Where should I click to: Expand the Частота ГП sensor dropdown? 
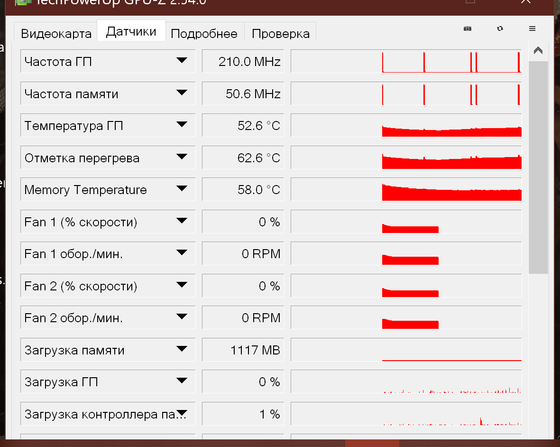182,61
